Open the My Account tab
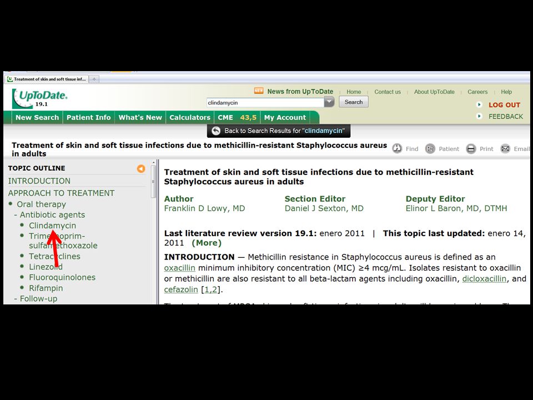 pos(285,117)
